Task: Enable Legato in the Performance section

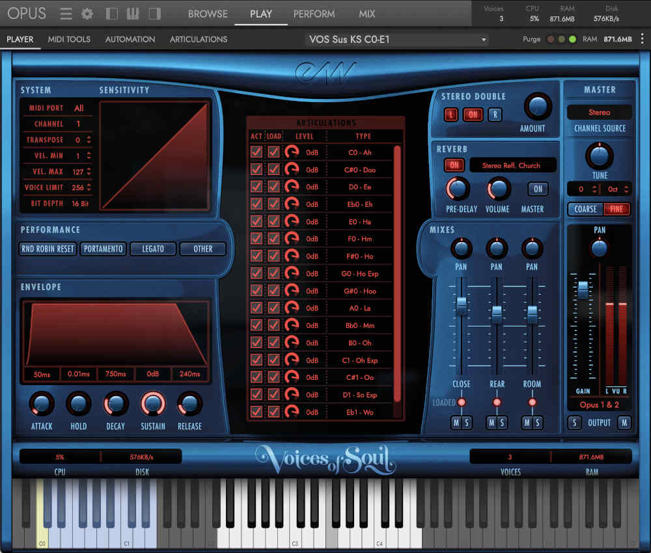Action: (x=152, y=249)
